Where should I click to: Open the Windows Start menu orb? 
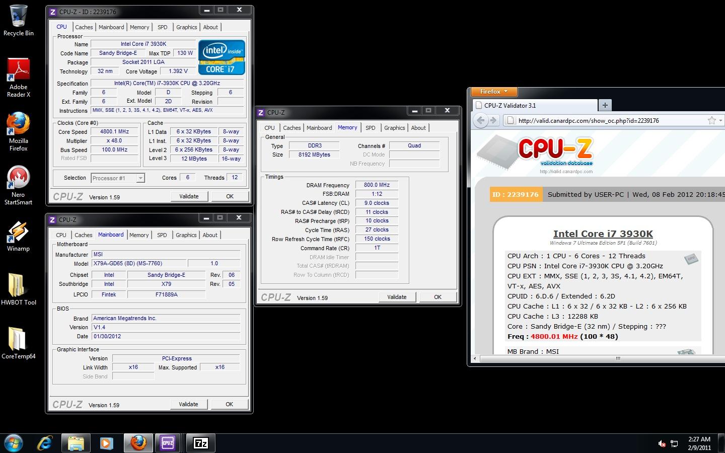pos(14,443)
